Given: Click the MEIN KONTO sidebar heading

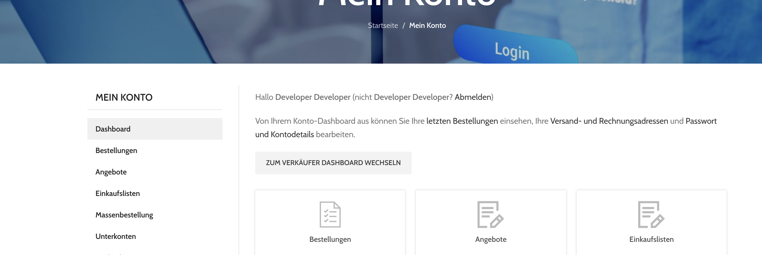Looking at the screenshot, I should tap(124, 97).
